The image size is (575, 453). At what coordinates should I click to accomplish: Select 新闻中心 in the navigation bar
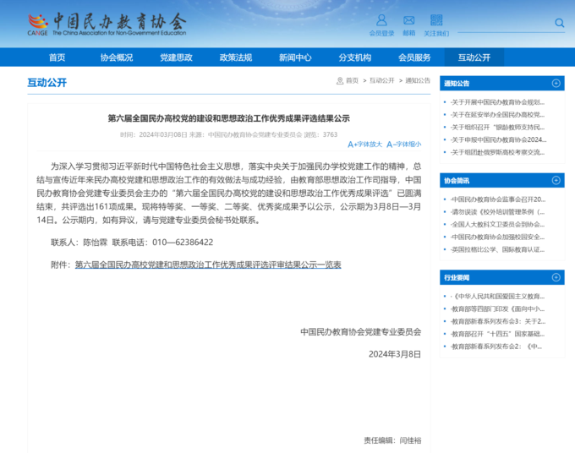tap(295, 57)
